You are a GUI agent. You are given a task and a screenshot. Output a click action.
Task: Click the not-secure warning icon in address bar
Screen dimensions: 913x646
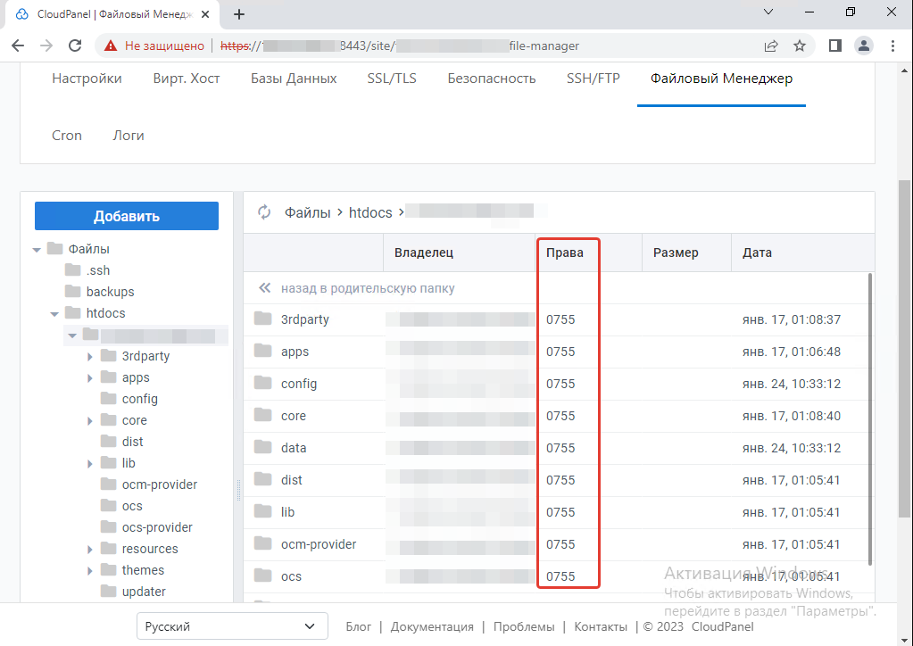point(111,46)
